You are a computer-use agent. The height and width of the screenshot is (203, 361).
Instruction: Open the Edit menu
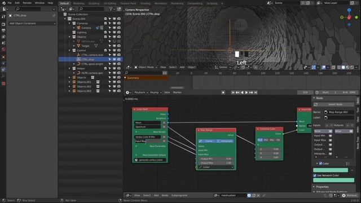click(x=17, y=3)
